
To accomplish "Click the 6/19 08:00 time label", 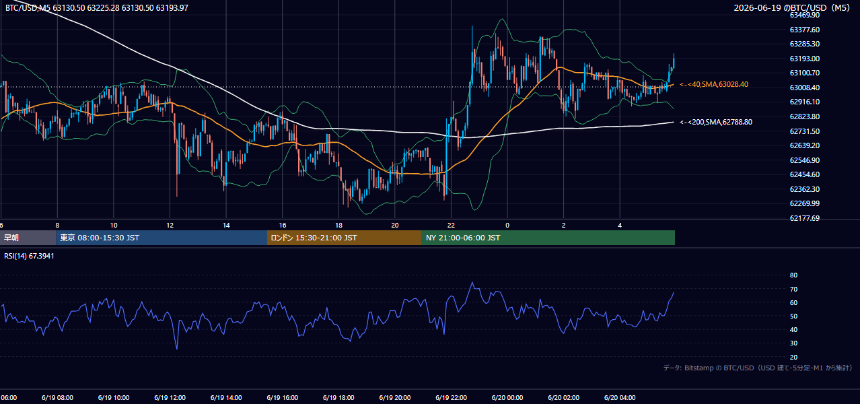I will (x=57, y=398).
